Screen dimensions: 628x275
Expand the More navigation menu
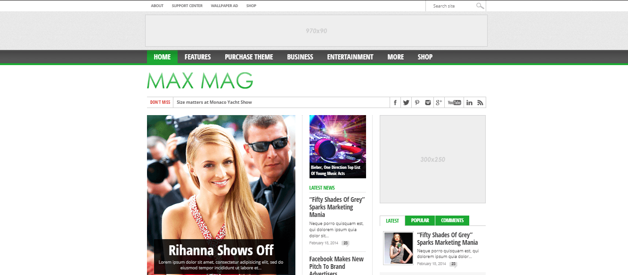(395, 57)
